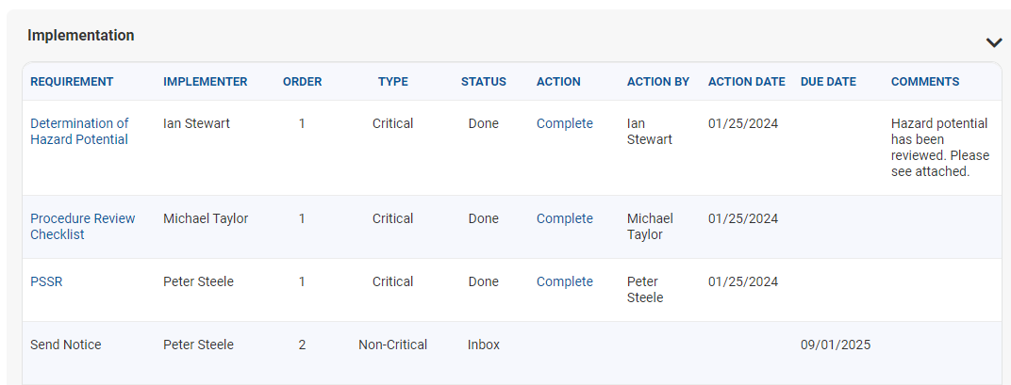Open the PSSR requirement link
Image resolution: width=1011 pixels, height=385 pixels.
(46, 281)
